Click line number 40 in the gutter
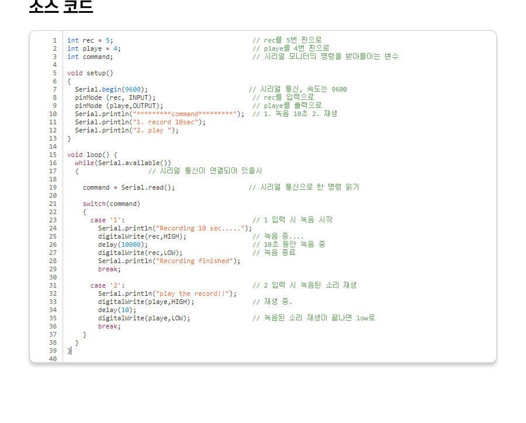This screenshot has height=423, width=526. click(x=53, y=359)
